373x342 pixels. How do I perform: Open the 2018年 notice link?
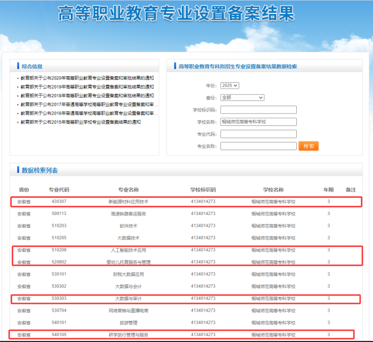tap(87, 96)
